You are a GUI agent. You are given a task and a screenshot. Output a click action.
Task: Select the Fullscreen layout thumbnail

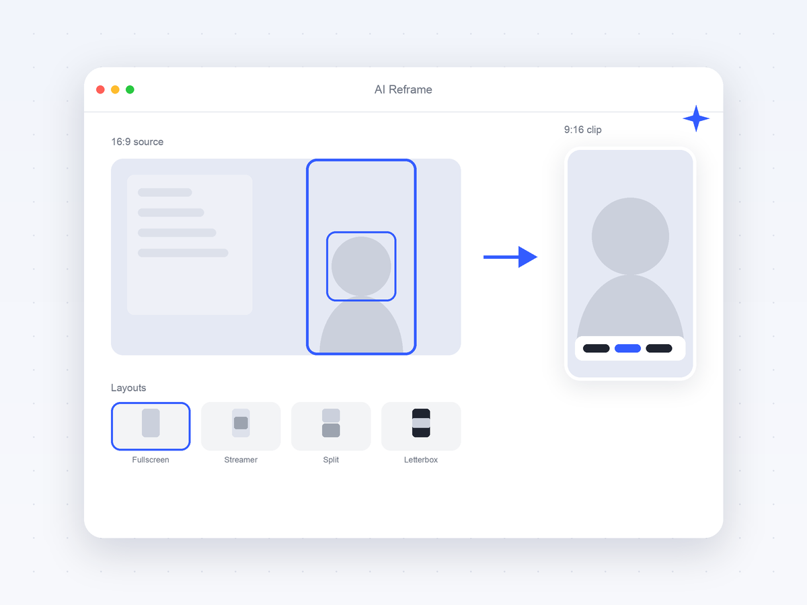[x=151, y=426]
